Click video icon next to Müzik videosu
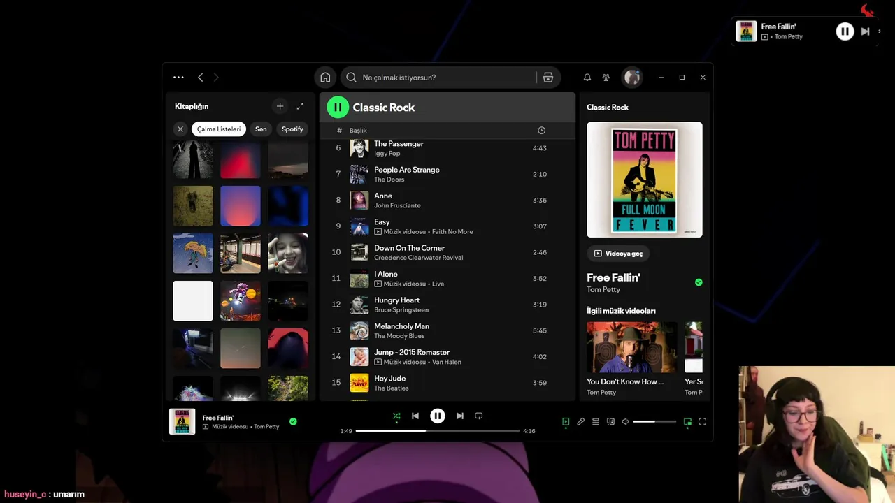This screenshot has width=895, height=503. [x=206, y=427]
